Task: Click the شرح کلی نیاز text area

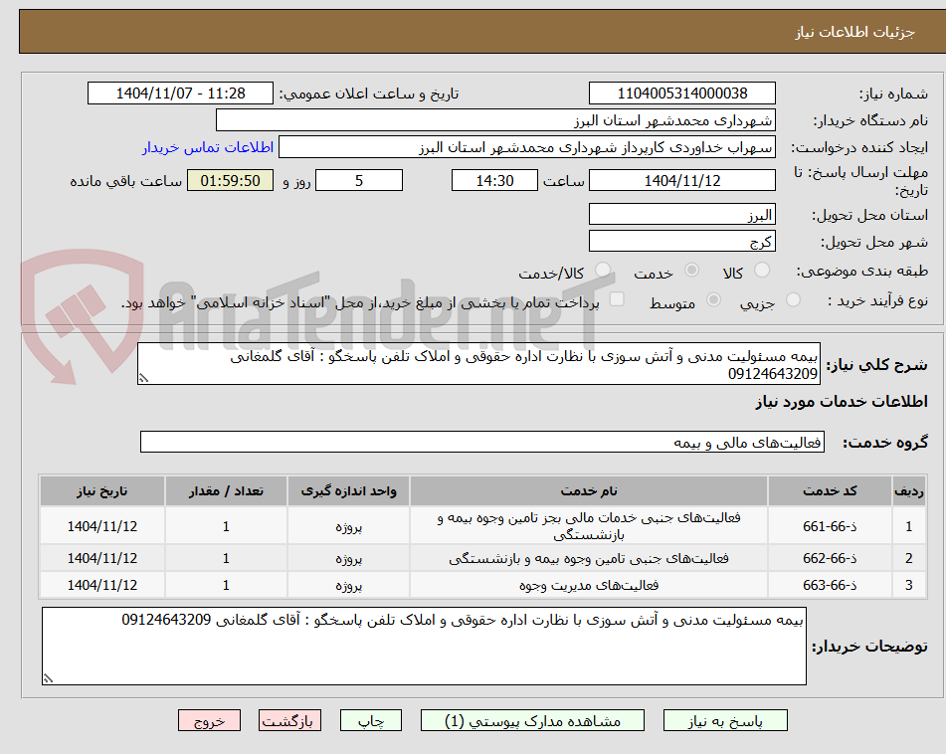Action: click(x=479, y=364)
